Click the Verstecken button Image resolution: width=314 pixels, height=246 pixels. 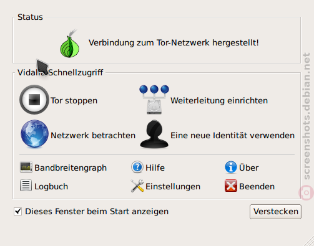coord(275,212)
